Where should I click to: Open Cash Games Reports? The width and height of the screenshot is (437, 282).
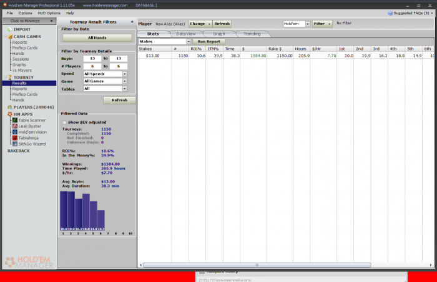point(19,43)
